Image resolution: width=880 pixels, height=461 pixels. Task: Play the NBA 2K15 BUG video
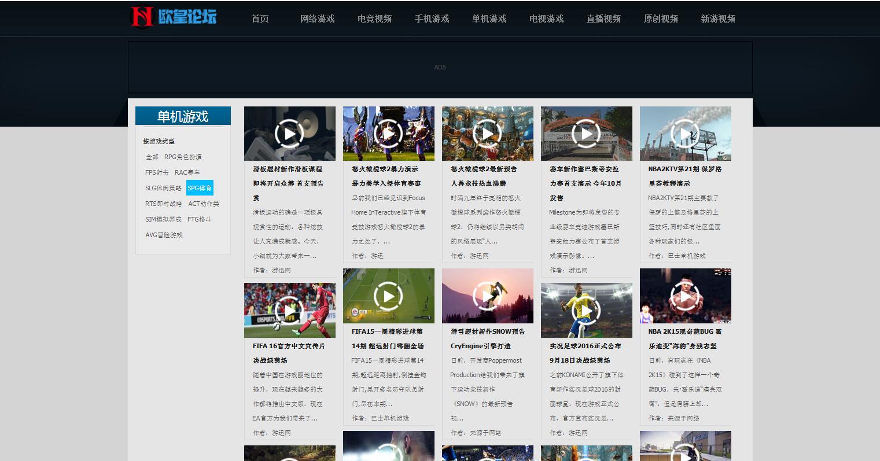(685, 296)
